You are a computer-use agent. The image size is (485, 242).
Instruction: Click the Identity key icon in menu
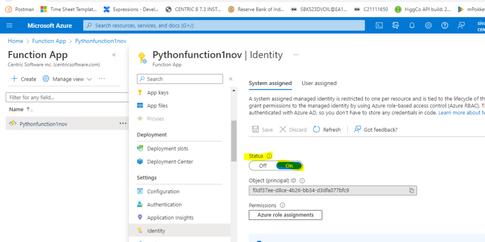pyautogui.click(x=140, y=231)
